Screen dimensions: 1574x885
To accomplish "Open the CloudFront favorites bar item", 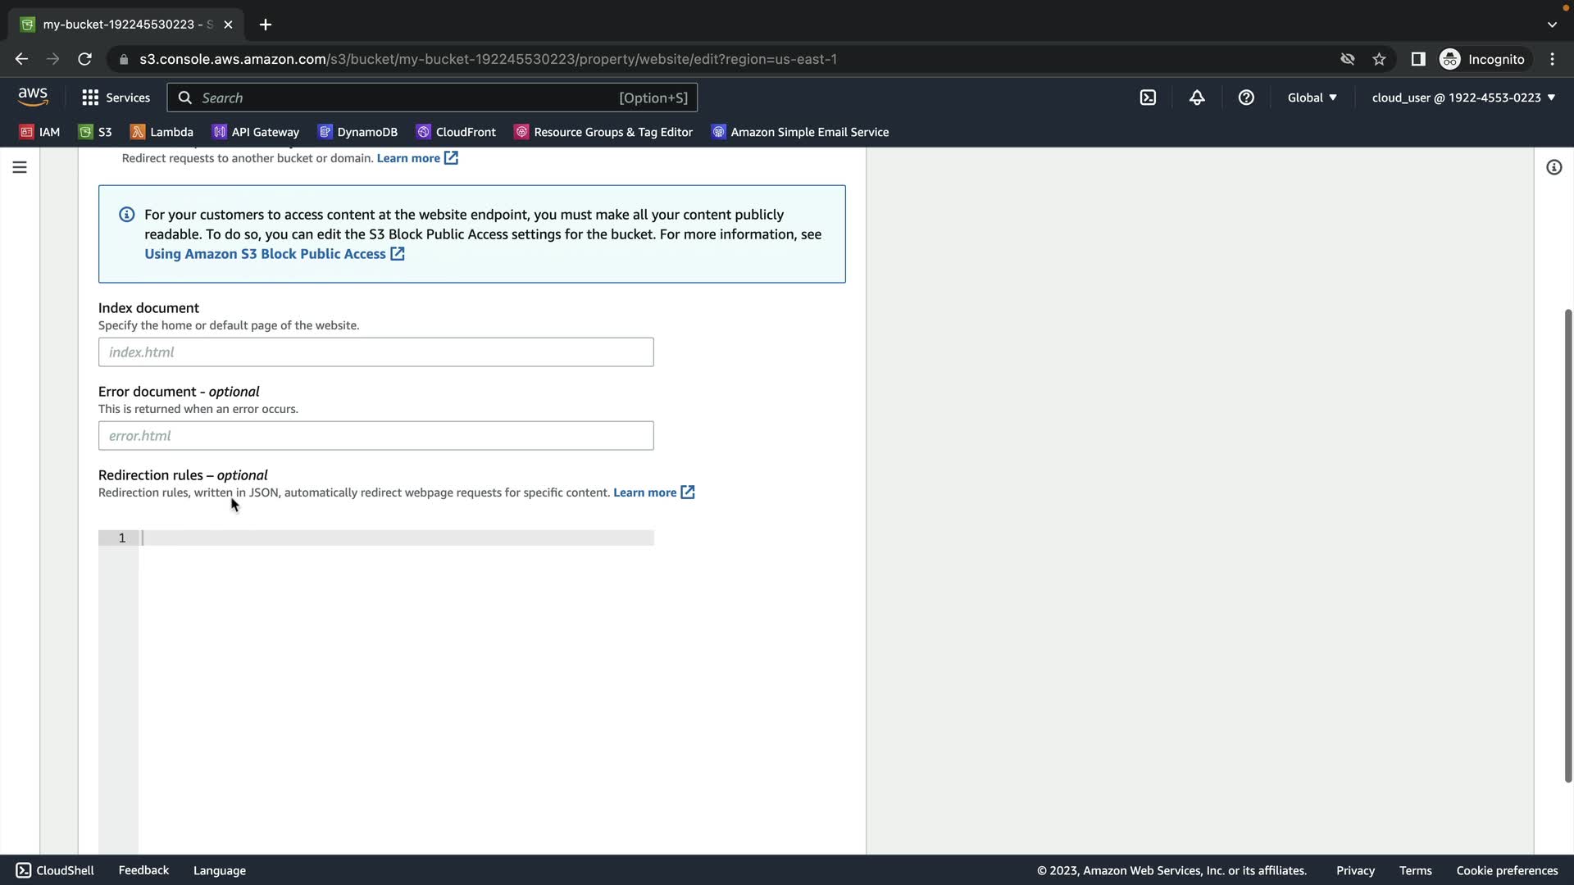I will click(x=456, y=132).
